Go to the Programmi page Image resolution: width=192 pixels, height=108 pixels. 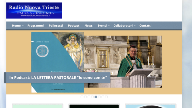[35, 25]
